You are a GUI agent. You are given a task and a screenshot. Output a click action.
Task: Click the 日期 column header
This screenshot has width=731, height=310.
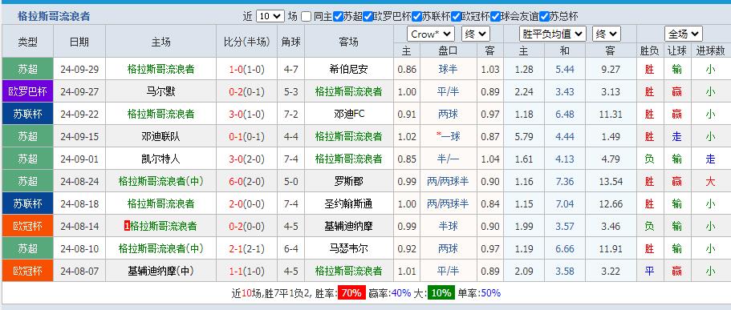tap(79, 42)
